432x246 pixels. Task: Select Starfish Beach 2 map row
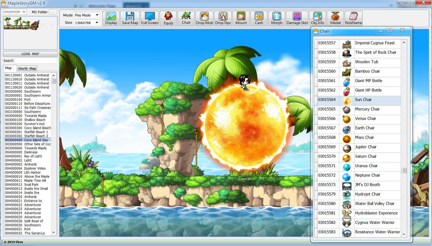[x=28, y=136]
